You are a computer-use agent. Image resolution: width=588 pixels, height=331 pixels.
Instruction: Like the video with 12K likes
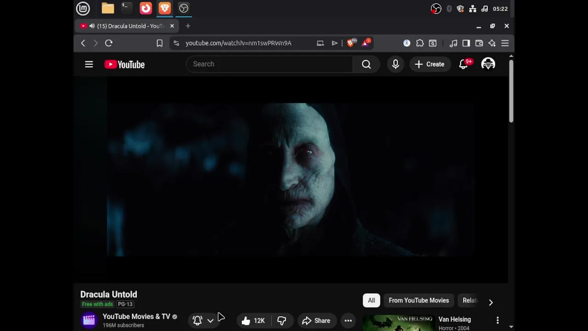coord(254,320)
